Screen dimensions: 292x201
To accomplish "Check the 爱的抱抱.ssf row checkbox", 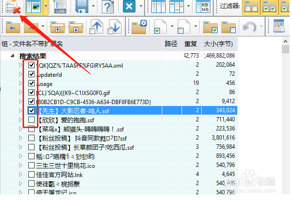I will coord(32,120).
